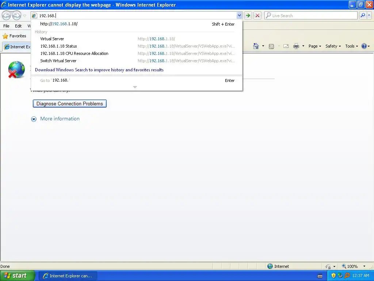
Task: Click the search magnifier button
Action: click(x=363, y=15)
